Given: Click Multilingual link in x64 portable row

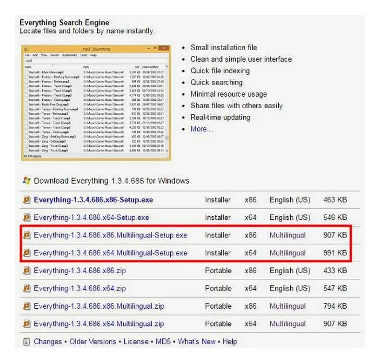Looking at the screenshot, I should pyautogui.click(x=288, y=324).
